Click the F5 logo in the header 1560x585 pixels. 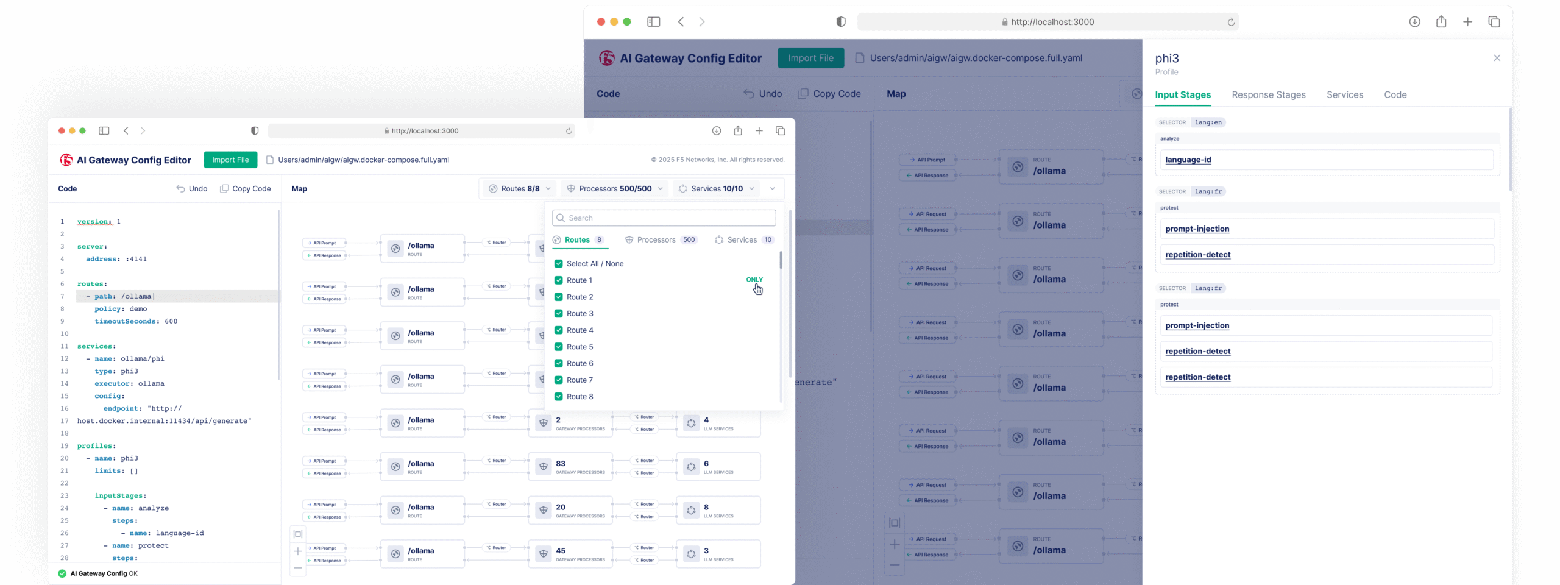(66, 160)
